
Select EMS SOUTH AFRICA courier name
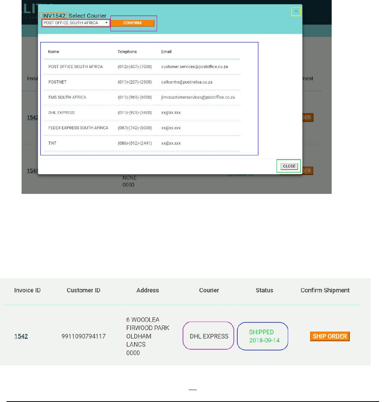pos(67,97)
